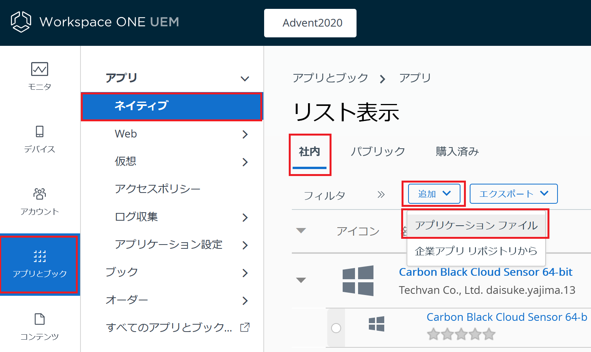
Task: Expand the filter panel with double-chevron icon
Action: [x=381, y=194]
